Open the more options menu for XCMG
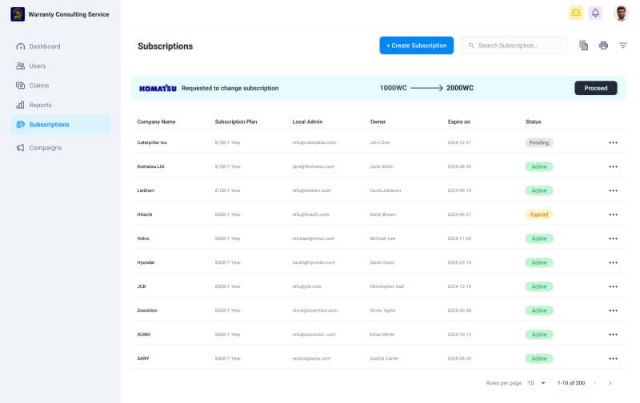 tap(613, 334)
